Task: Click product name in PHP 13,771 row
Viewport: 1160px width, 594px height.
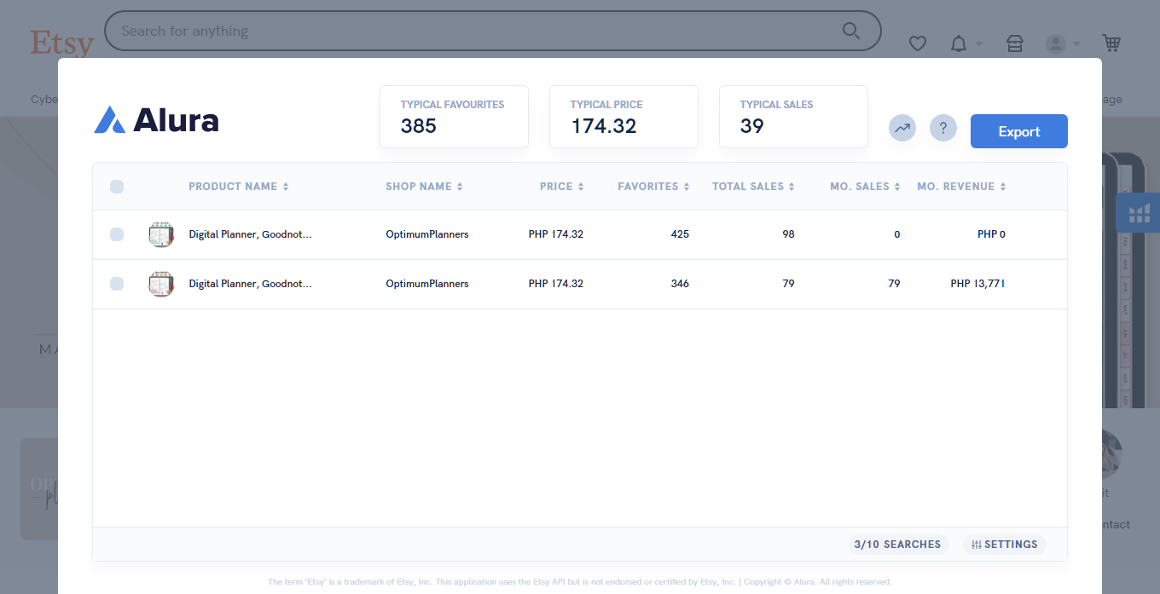Action: pos(250,284)
